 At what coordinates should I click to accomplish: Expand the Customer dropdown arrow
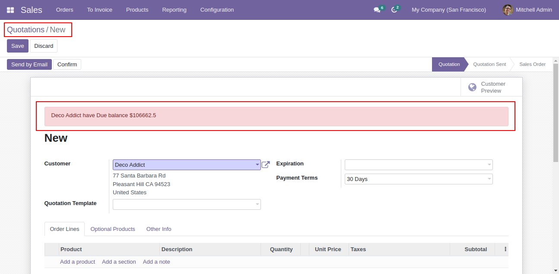click(257, 165)
